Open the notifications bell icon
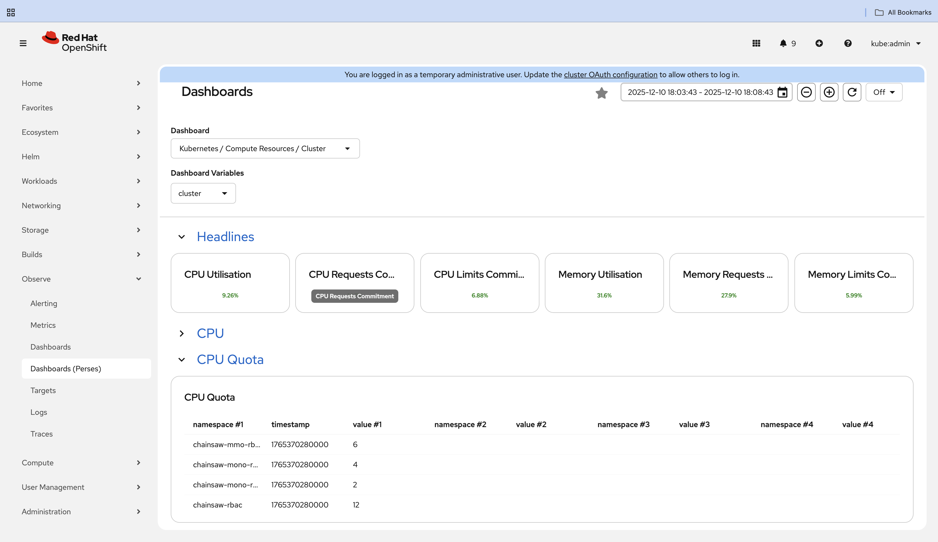This screenshot has width=938, height=542. tap(783, 43)
